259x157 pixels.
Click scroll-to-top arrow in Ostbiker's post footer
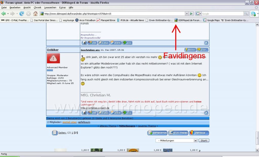click(x=206, y=113)
